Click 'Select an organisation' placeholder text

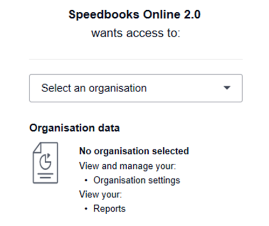pos(94,88)
